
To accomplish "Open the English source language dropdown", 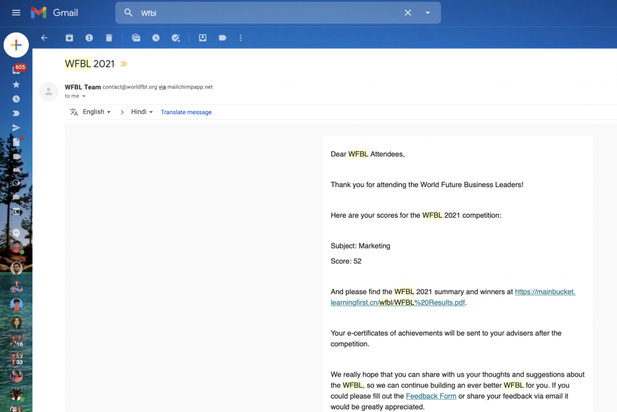I will [x=96, y=112].
